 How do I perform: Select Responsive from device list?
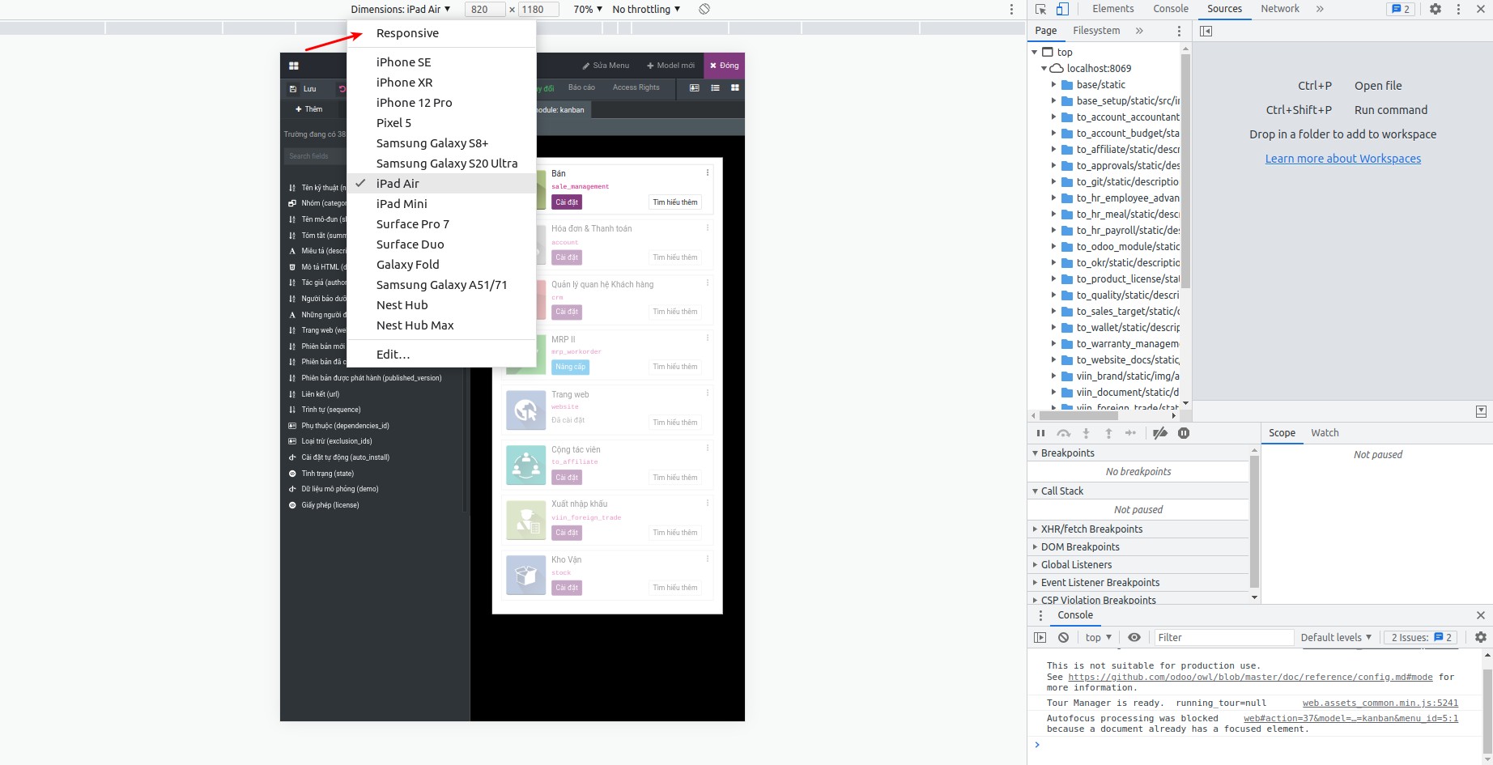coord(407,33)
